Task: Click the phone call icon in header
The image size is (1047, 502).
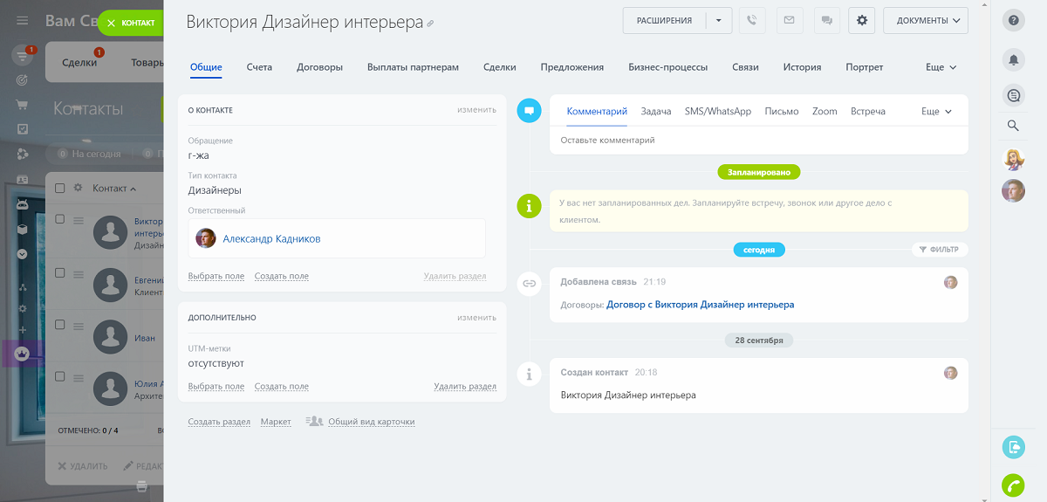Action: [751, 20]
